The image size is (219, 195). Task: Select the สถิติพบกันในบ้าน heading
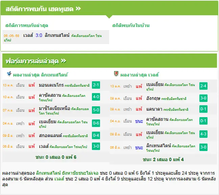131,25
